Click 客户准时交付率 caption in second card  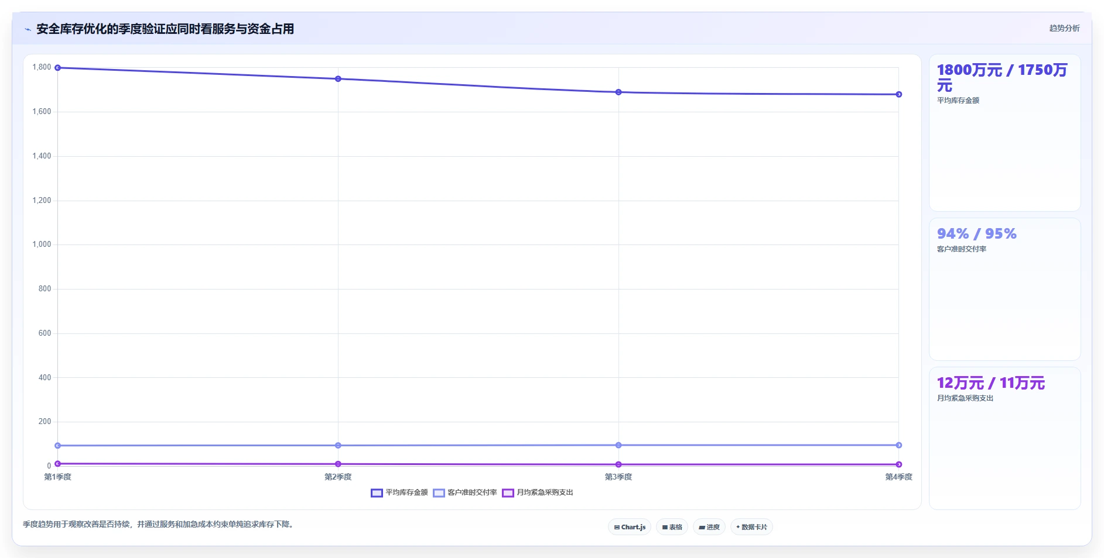click(962, 249)
